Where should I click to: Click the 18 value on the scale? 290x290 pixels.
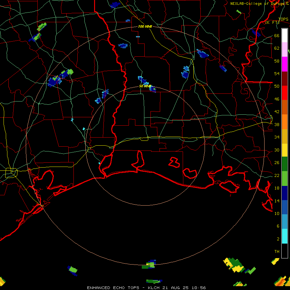click(277, 188)
